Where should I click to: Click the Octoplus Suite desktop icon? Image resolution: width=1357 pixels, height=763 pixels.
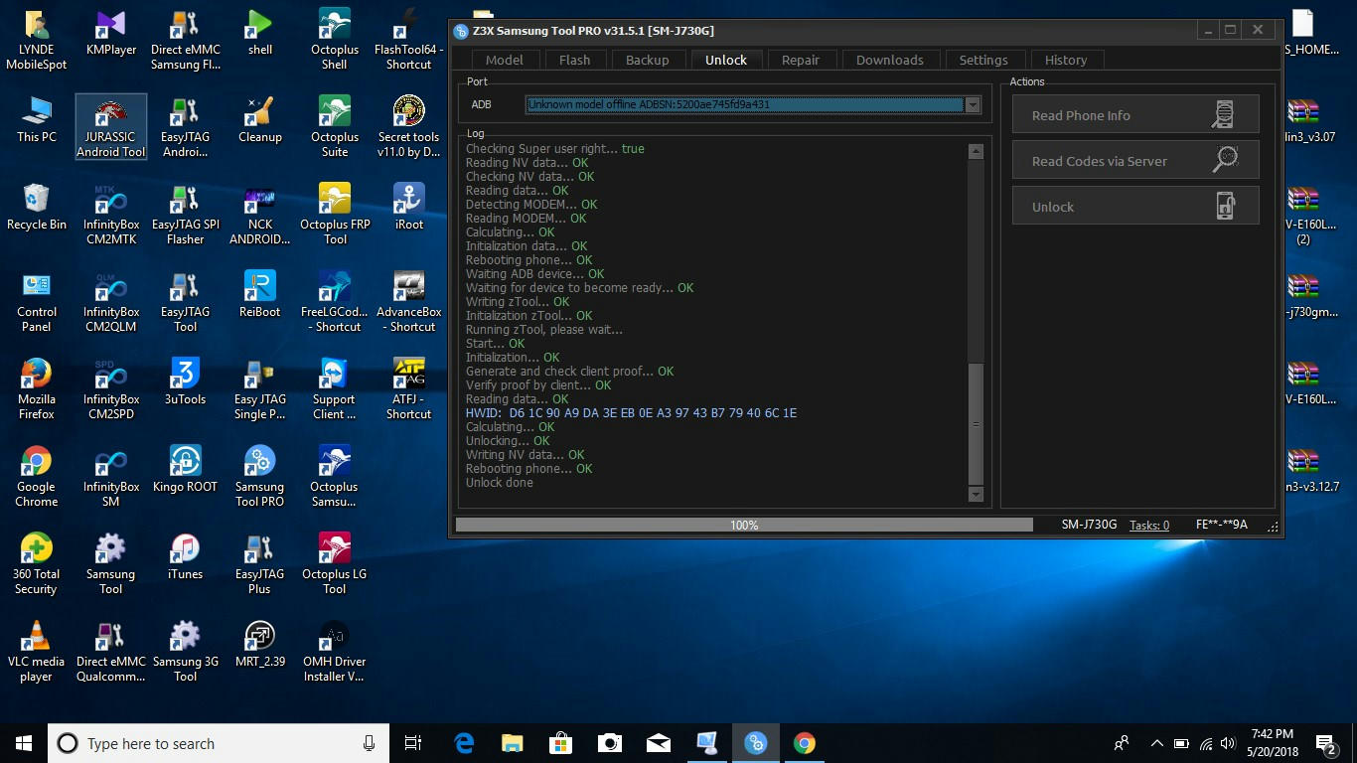pos(335,127)
